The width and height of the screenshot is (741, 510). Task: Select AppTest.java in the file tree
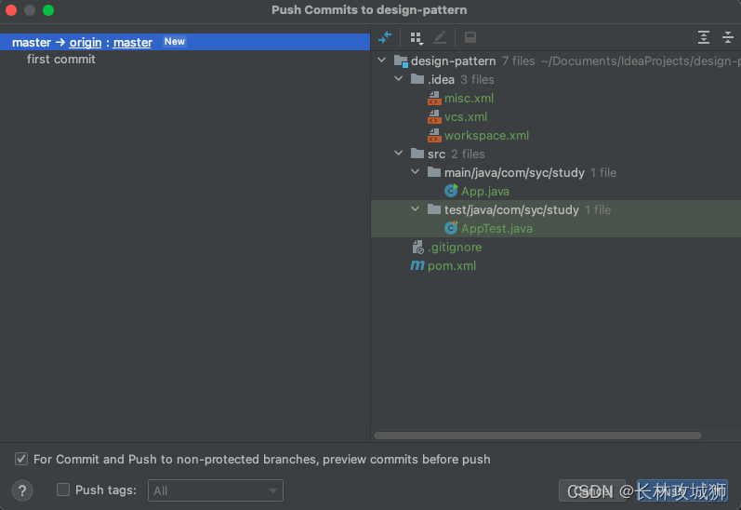(x=496, y=229)
